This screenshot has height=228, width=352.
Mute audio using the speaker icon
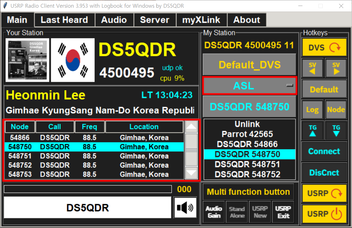pos(185,207)
